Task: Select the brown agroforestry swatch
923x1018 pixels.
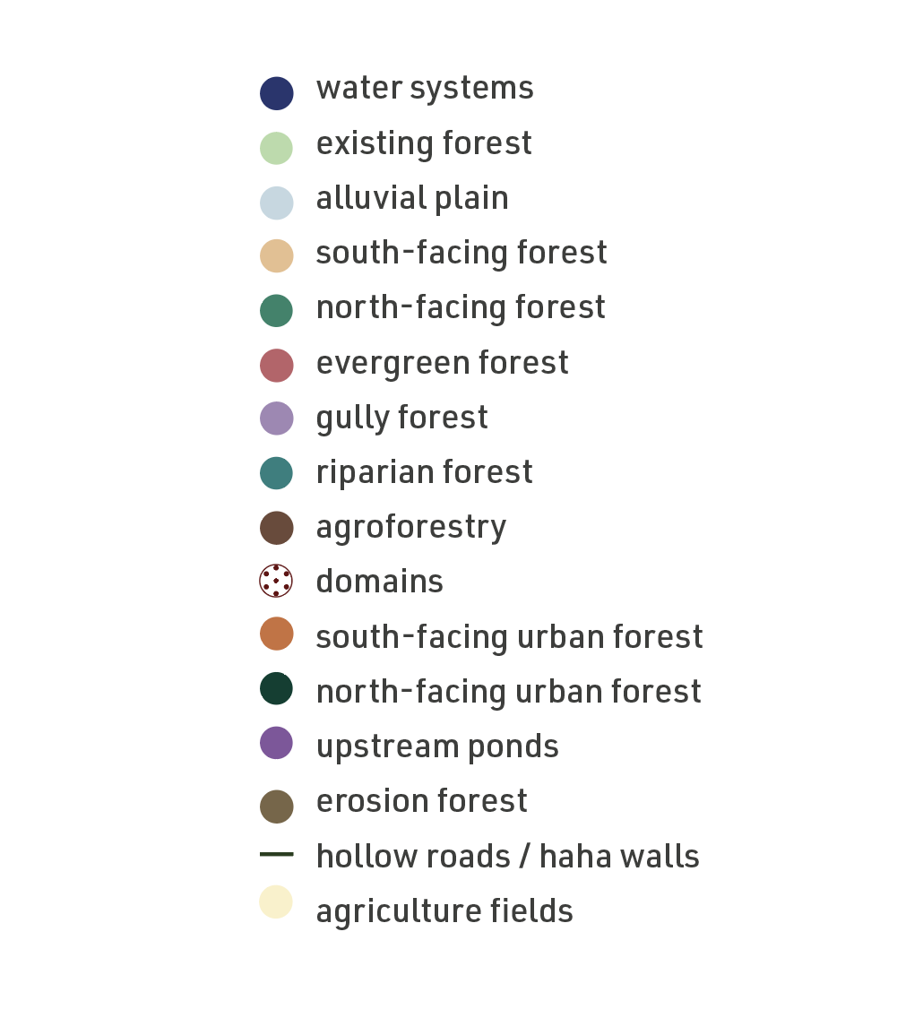Action: [x=277, y=528]
